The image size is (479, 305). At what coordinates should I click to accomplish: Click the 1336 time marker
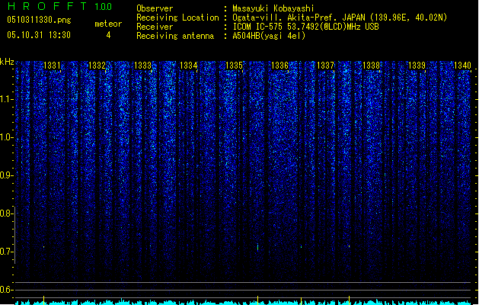[279, 66]
